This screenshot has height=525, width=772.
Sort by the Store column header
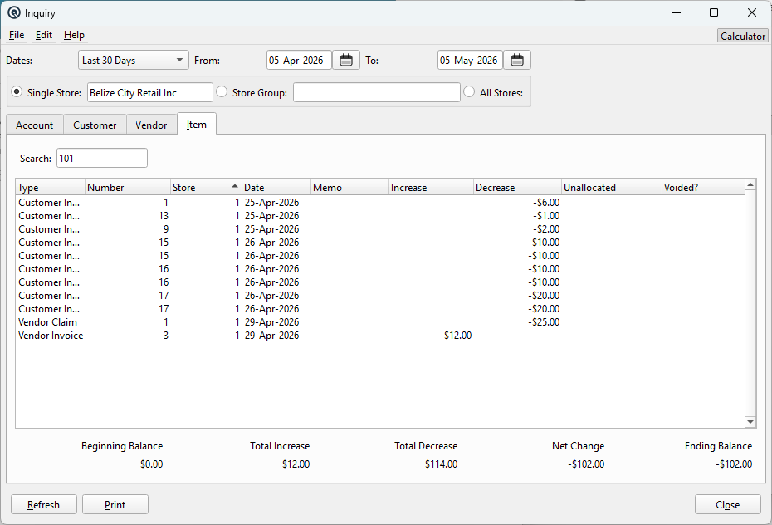point(206,187)
